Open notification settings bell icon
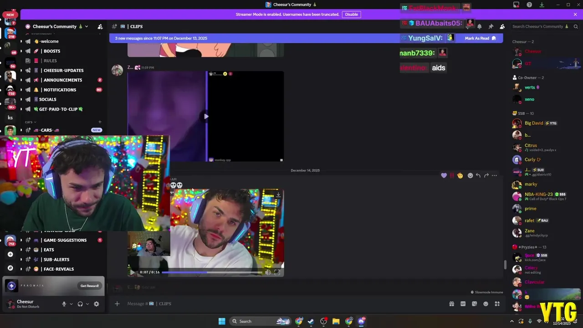This screenshot has height=328, width=583. coord(479,26)
